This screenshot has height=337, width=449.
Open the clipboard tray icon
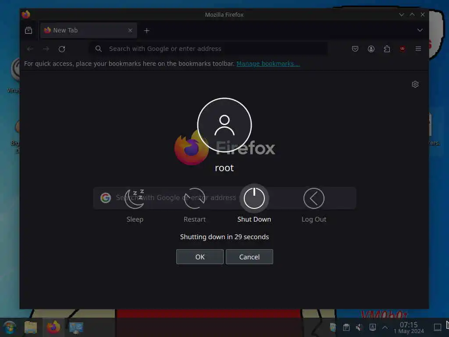[346, 327]
